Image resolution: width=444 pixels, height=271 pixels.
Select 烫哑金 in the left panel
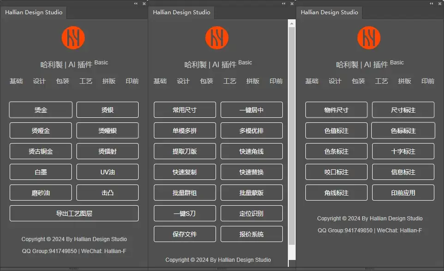[41, 130]
